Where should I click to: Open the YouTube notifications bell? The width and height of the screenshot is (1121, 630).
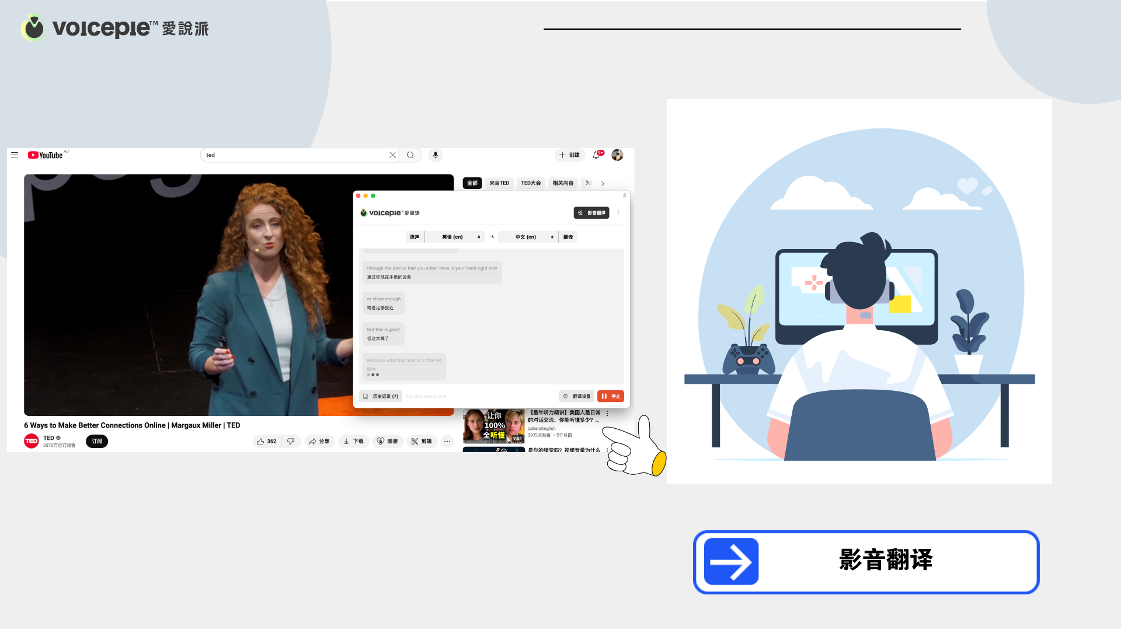[x=596, y=155]
